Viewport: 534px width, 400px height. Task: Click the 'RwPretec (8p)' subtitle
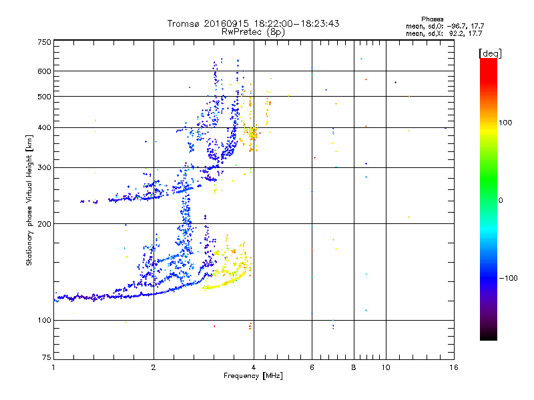(253, 32)
